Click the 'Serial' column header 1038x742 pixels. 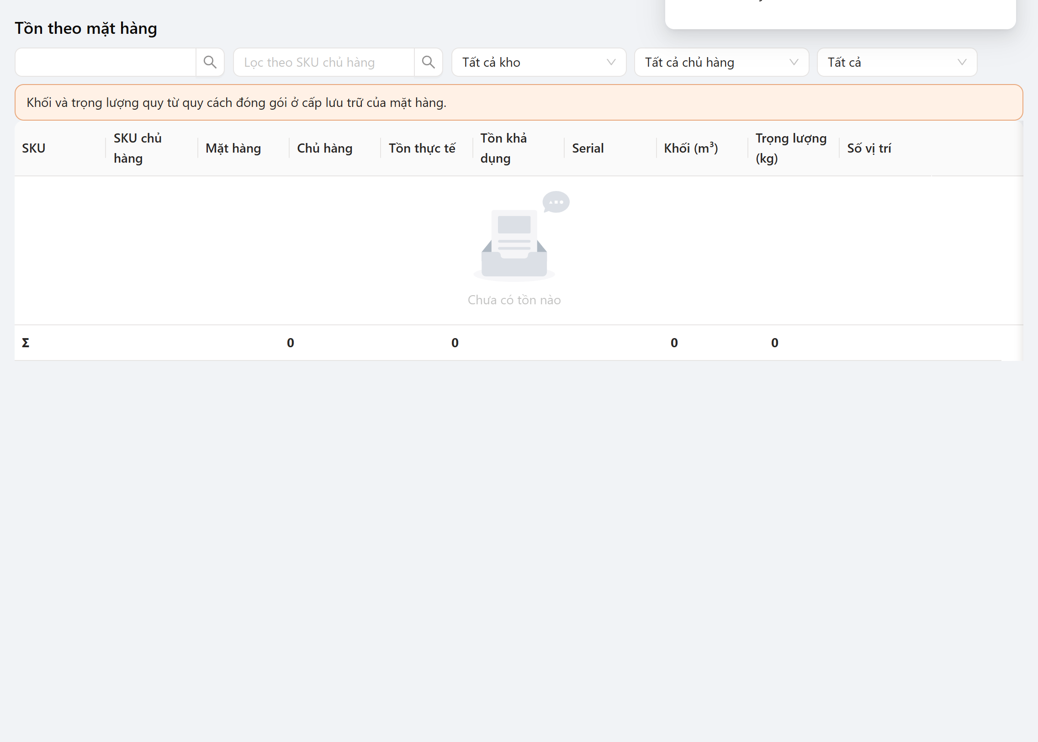610,148
